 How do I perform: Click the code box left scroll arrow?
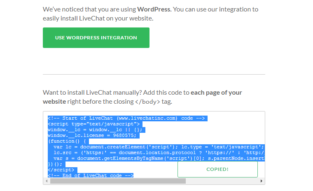point(47,181)
